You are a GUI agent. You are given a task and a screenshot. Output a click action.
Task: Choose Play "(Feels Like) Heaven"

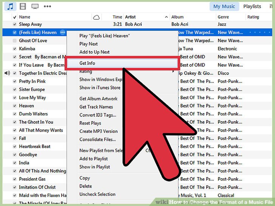click(x=105, y=36)
